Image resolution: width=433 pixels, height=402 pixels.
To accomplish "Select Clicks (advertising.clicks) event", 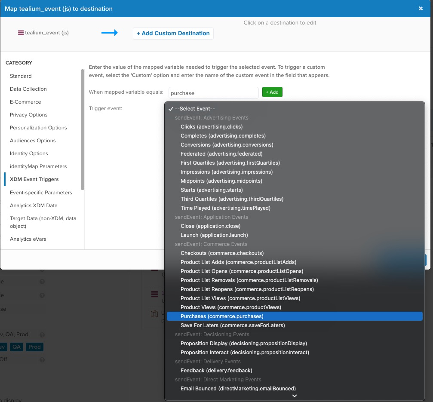I will tap(212, 127).
